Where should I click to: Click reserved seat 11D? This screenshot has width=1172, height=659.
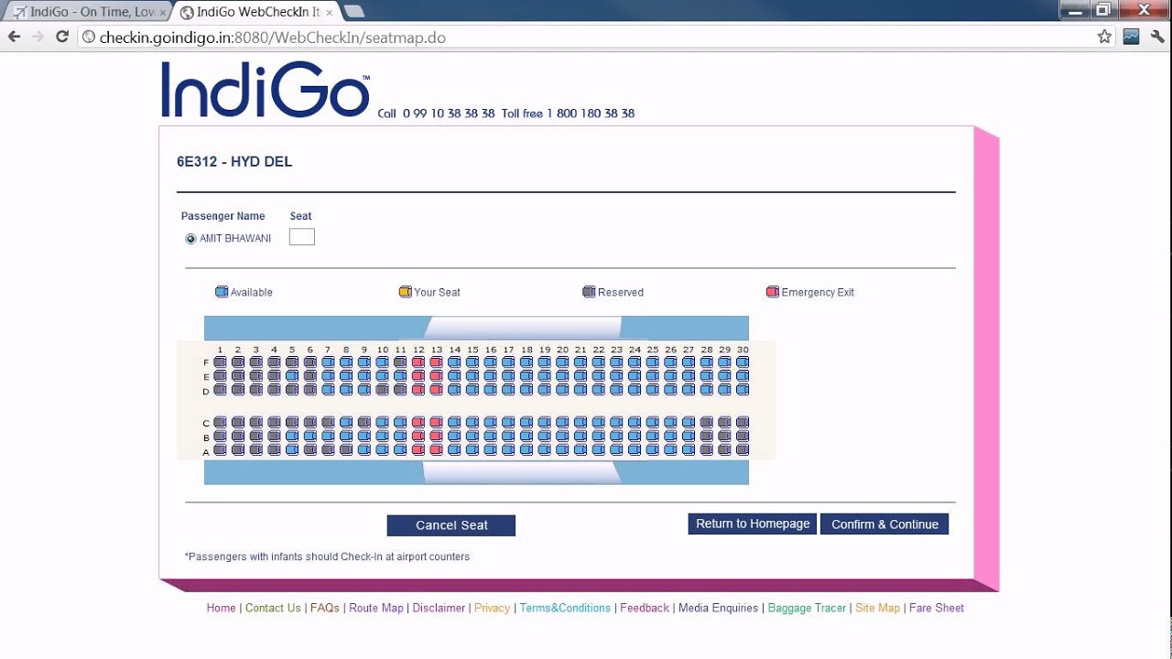(400, 390)
